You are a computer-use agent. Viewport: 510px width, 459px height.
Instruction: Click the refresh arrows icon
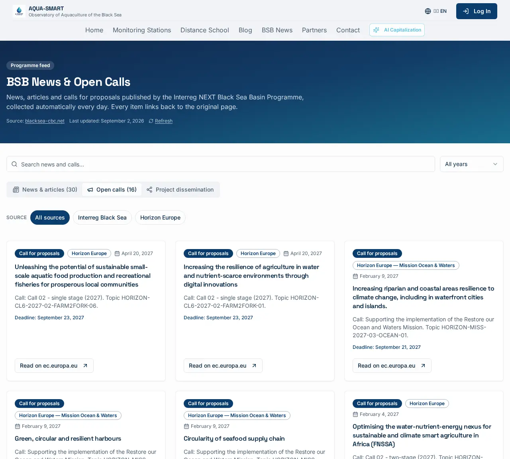[x=151, y=121]
